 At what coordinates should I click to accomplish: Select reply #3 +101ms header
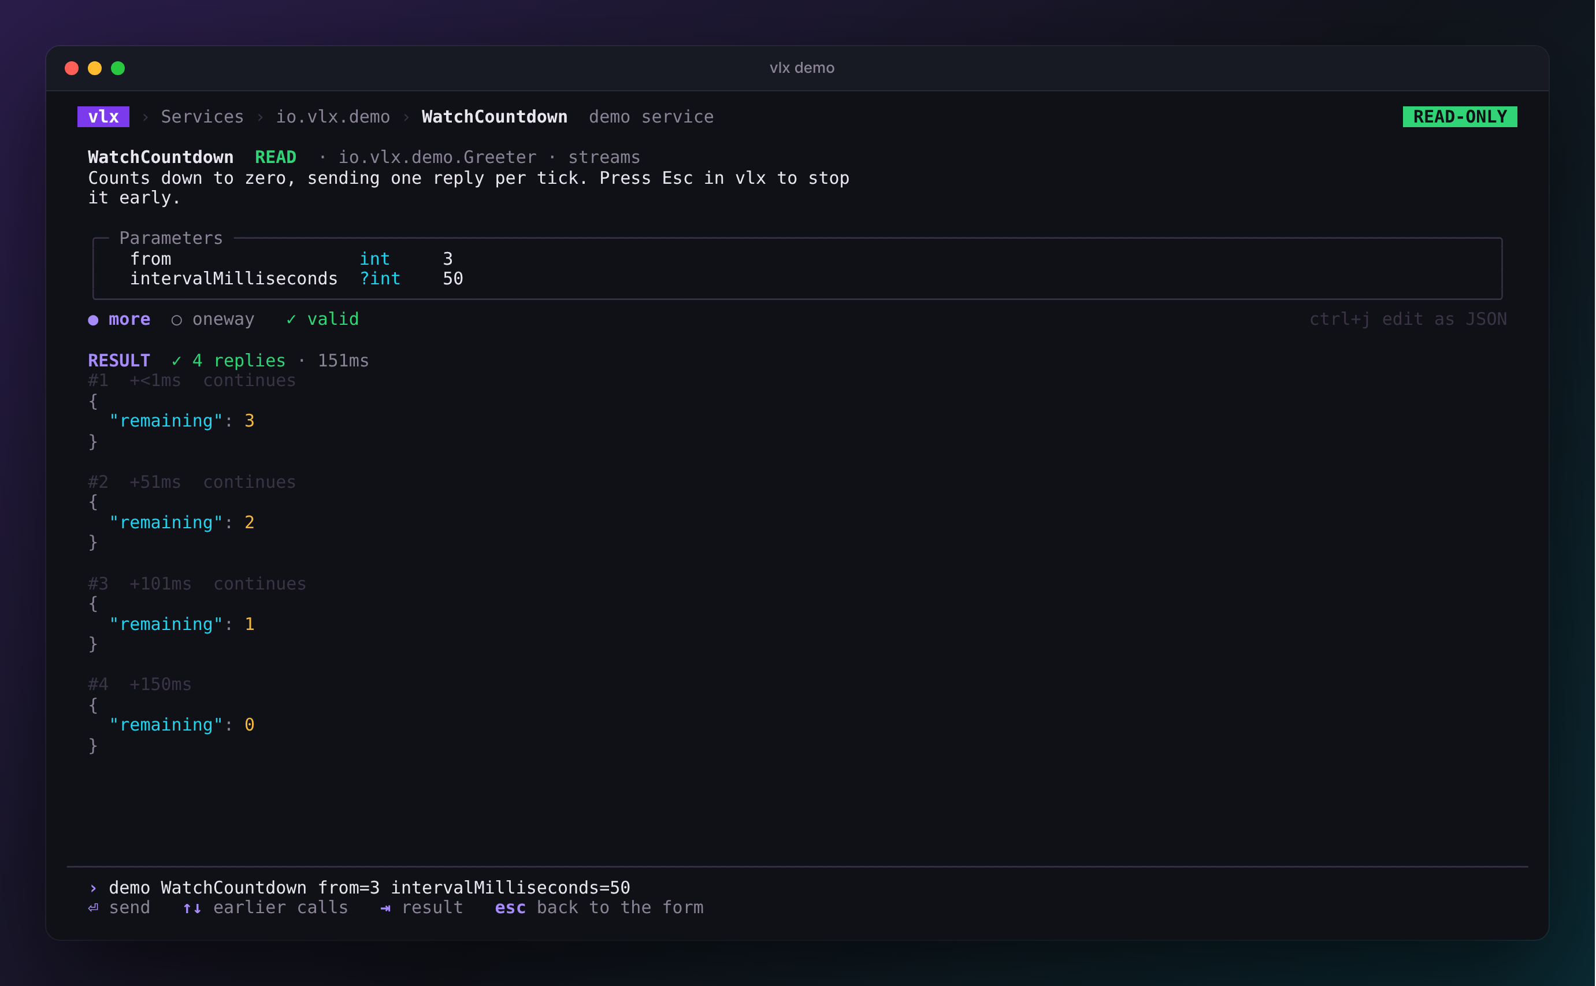click(197, 584)
